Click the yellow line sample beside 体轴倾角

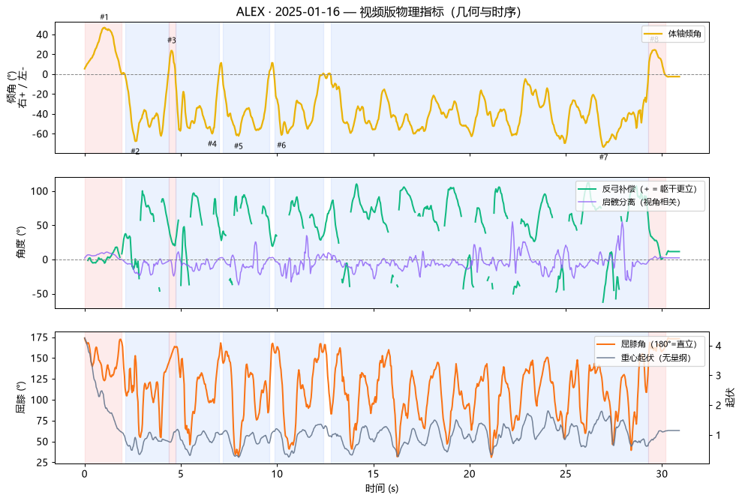(653, 34)
